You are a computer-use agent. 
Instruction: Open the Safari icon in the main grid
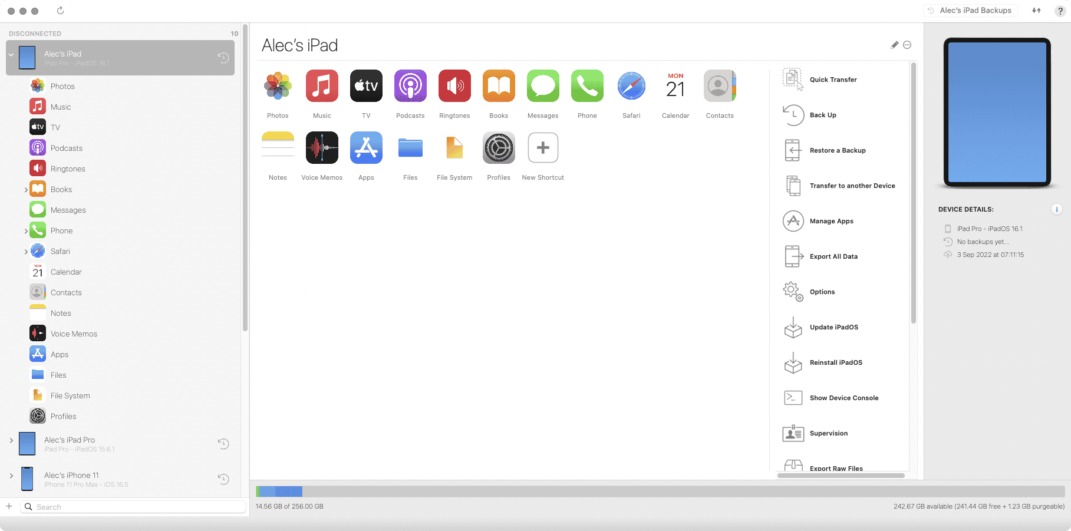[x=631, y=86]
